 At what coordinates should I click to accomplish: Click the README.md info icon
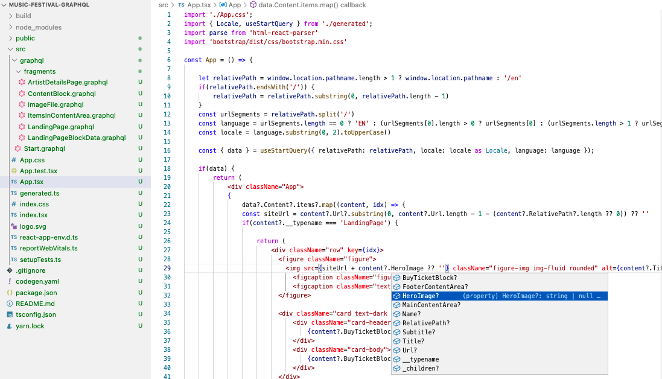pos(10,304)
